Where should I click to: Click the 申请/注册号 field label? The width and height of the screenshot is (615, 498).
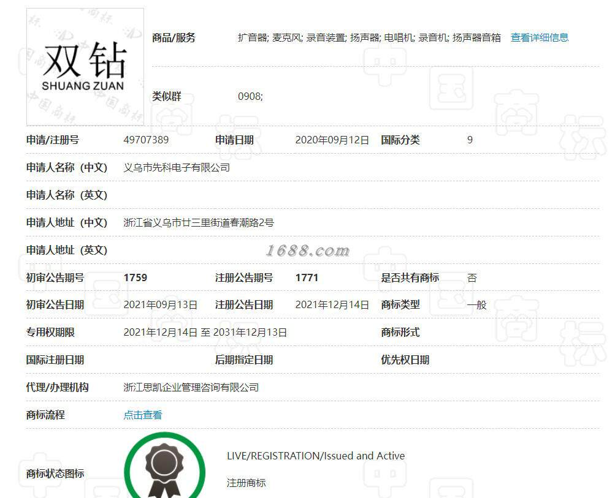point(53,140)
